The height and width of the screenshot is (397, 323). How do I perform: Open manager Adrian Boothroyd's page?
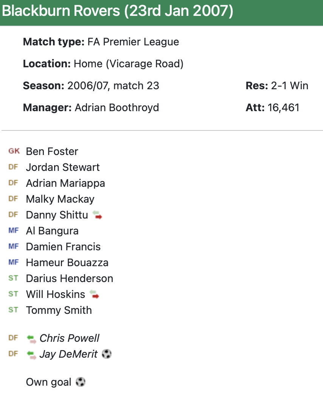pyautogui.click(x=116, y=108)
